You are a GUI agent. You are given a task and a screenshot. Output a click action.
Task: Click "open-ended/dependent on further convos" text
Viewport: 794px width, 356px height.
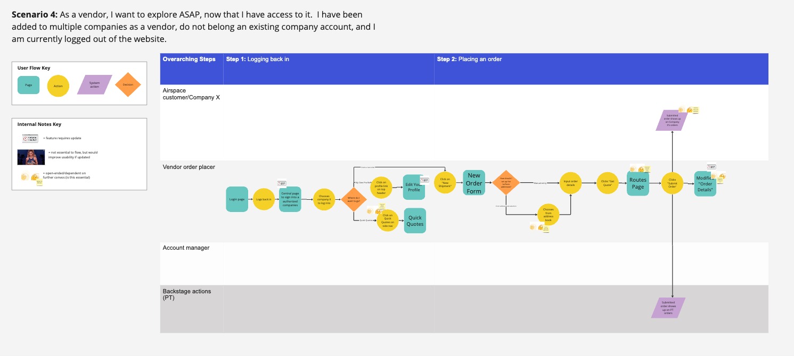click(67, 175)
